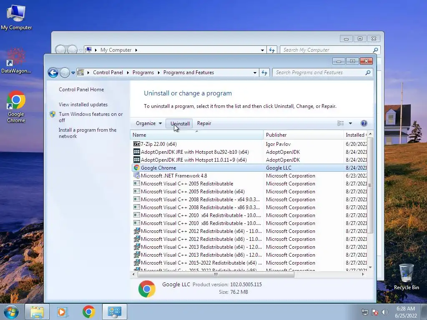Open the Organize menu
Viewport: 427px width, 320px height.
(x=149, y=123)
